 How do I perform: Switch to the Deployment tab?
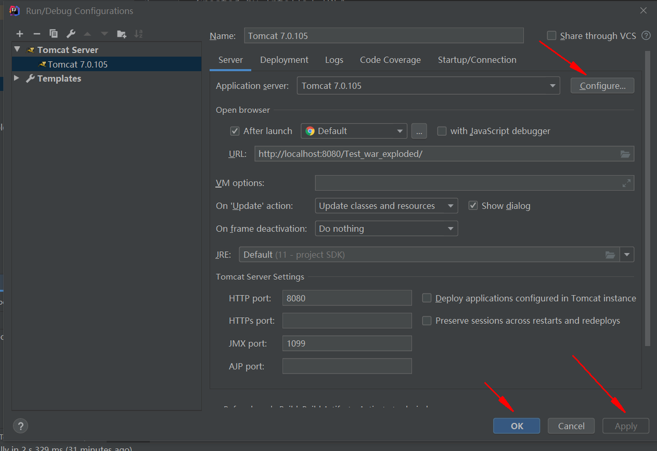click(284, 60)
